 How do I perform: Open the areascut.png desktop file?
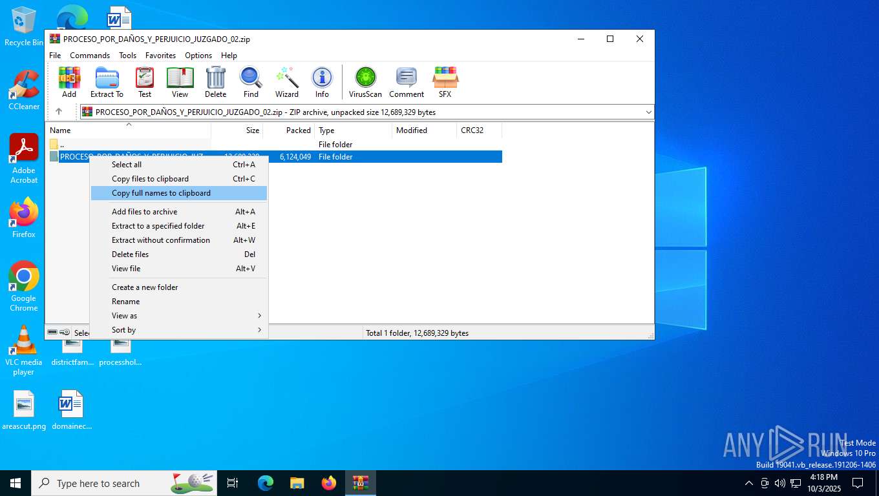tap(24, 410)
